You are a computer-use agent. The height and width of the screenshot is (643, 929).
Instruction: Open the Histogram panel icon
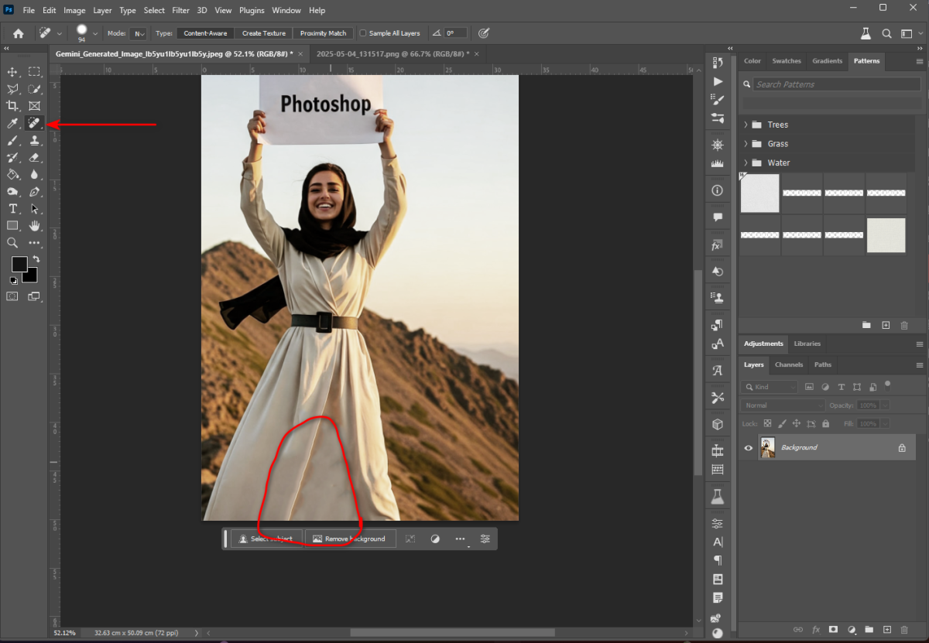(718, 163)
